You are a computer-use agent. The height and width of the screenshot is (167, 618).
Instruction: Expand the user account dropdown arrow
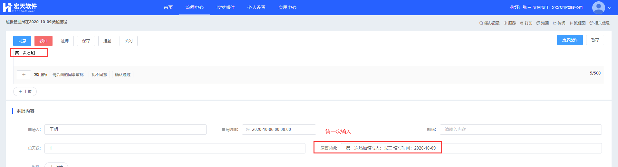point(610,8)
